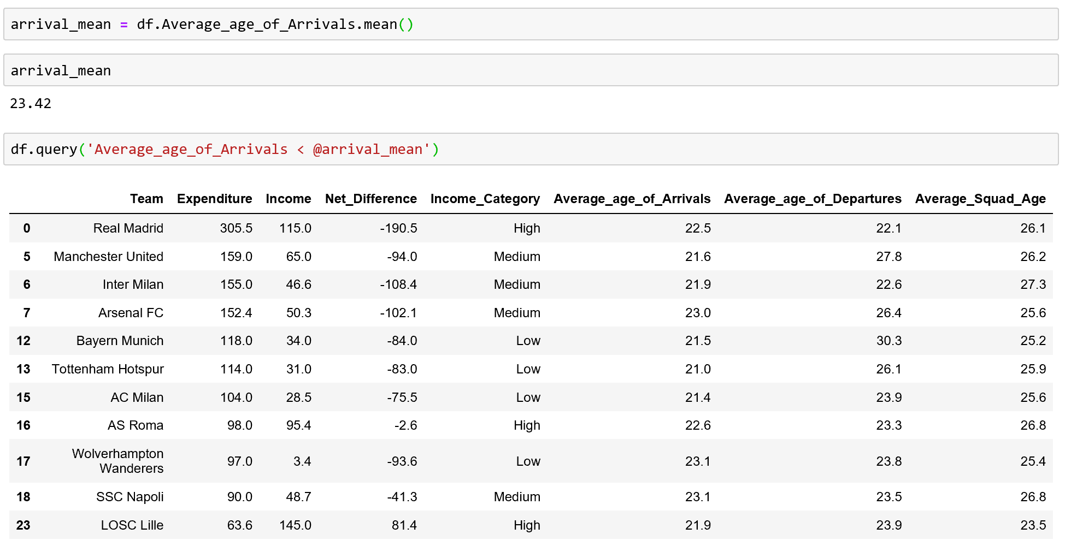The image size is (1071, 546).
Task: Click the Wolverhampton Wanderers team cell
Action: (x=118, y=461)
